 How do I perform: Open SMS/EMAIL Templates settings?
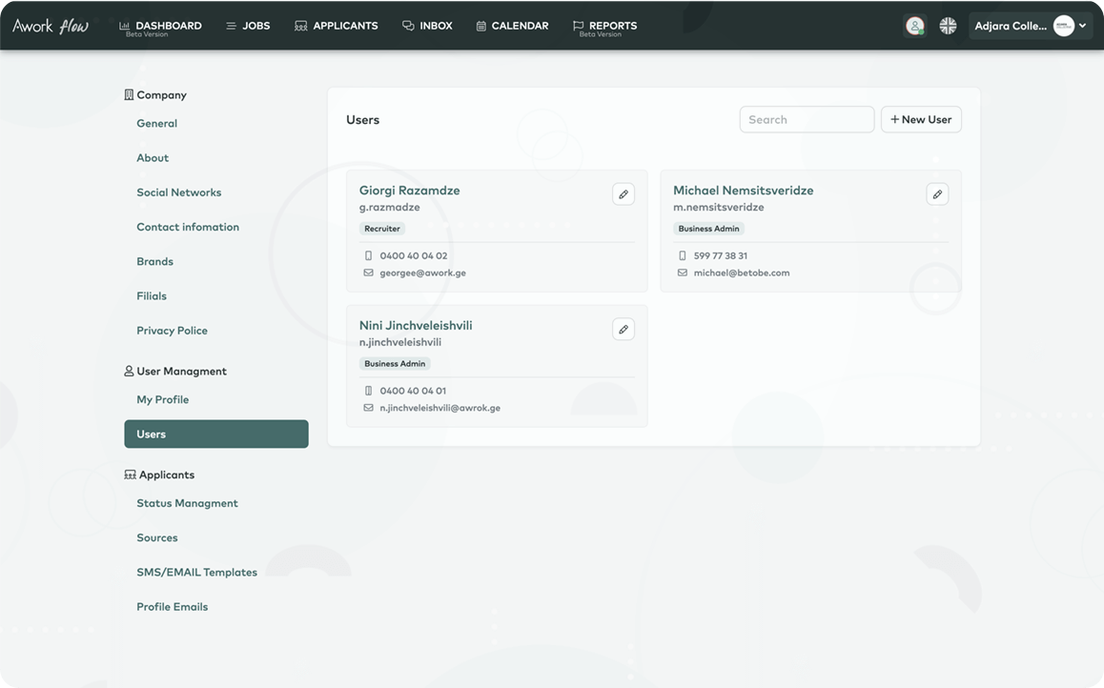pyautogui.click(x=196, y=573)
